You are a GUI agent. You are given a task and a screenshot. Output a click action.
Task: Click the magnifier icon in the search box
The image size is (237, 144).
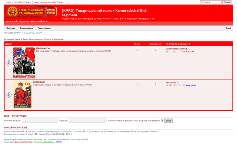point(201,2)
